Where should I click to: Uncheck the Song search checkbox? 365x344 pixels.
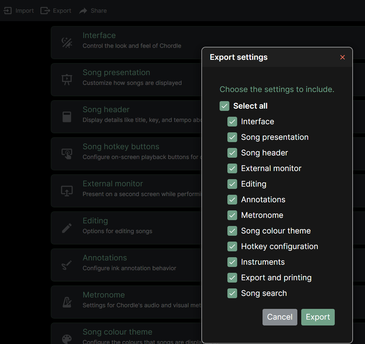232,293
